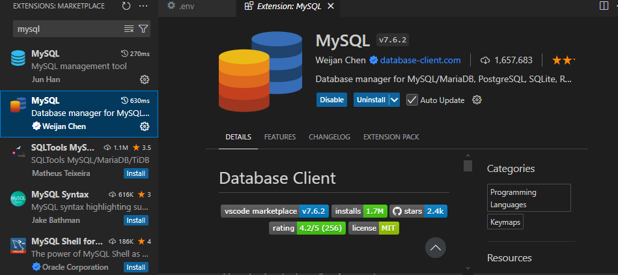Click the download count 1,657,683

[x=507, y=61]
